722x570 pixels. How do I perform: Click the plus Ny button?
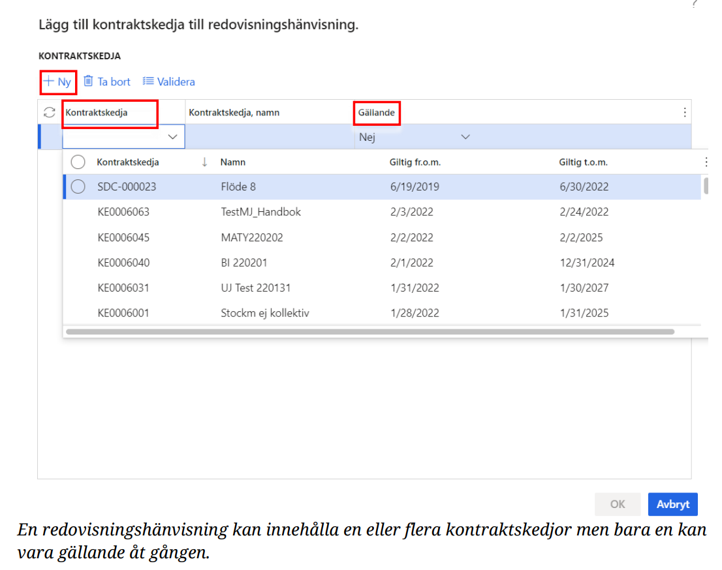57,82
